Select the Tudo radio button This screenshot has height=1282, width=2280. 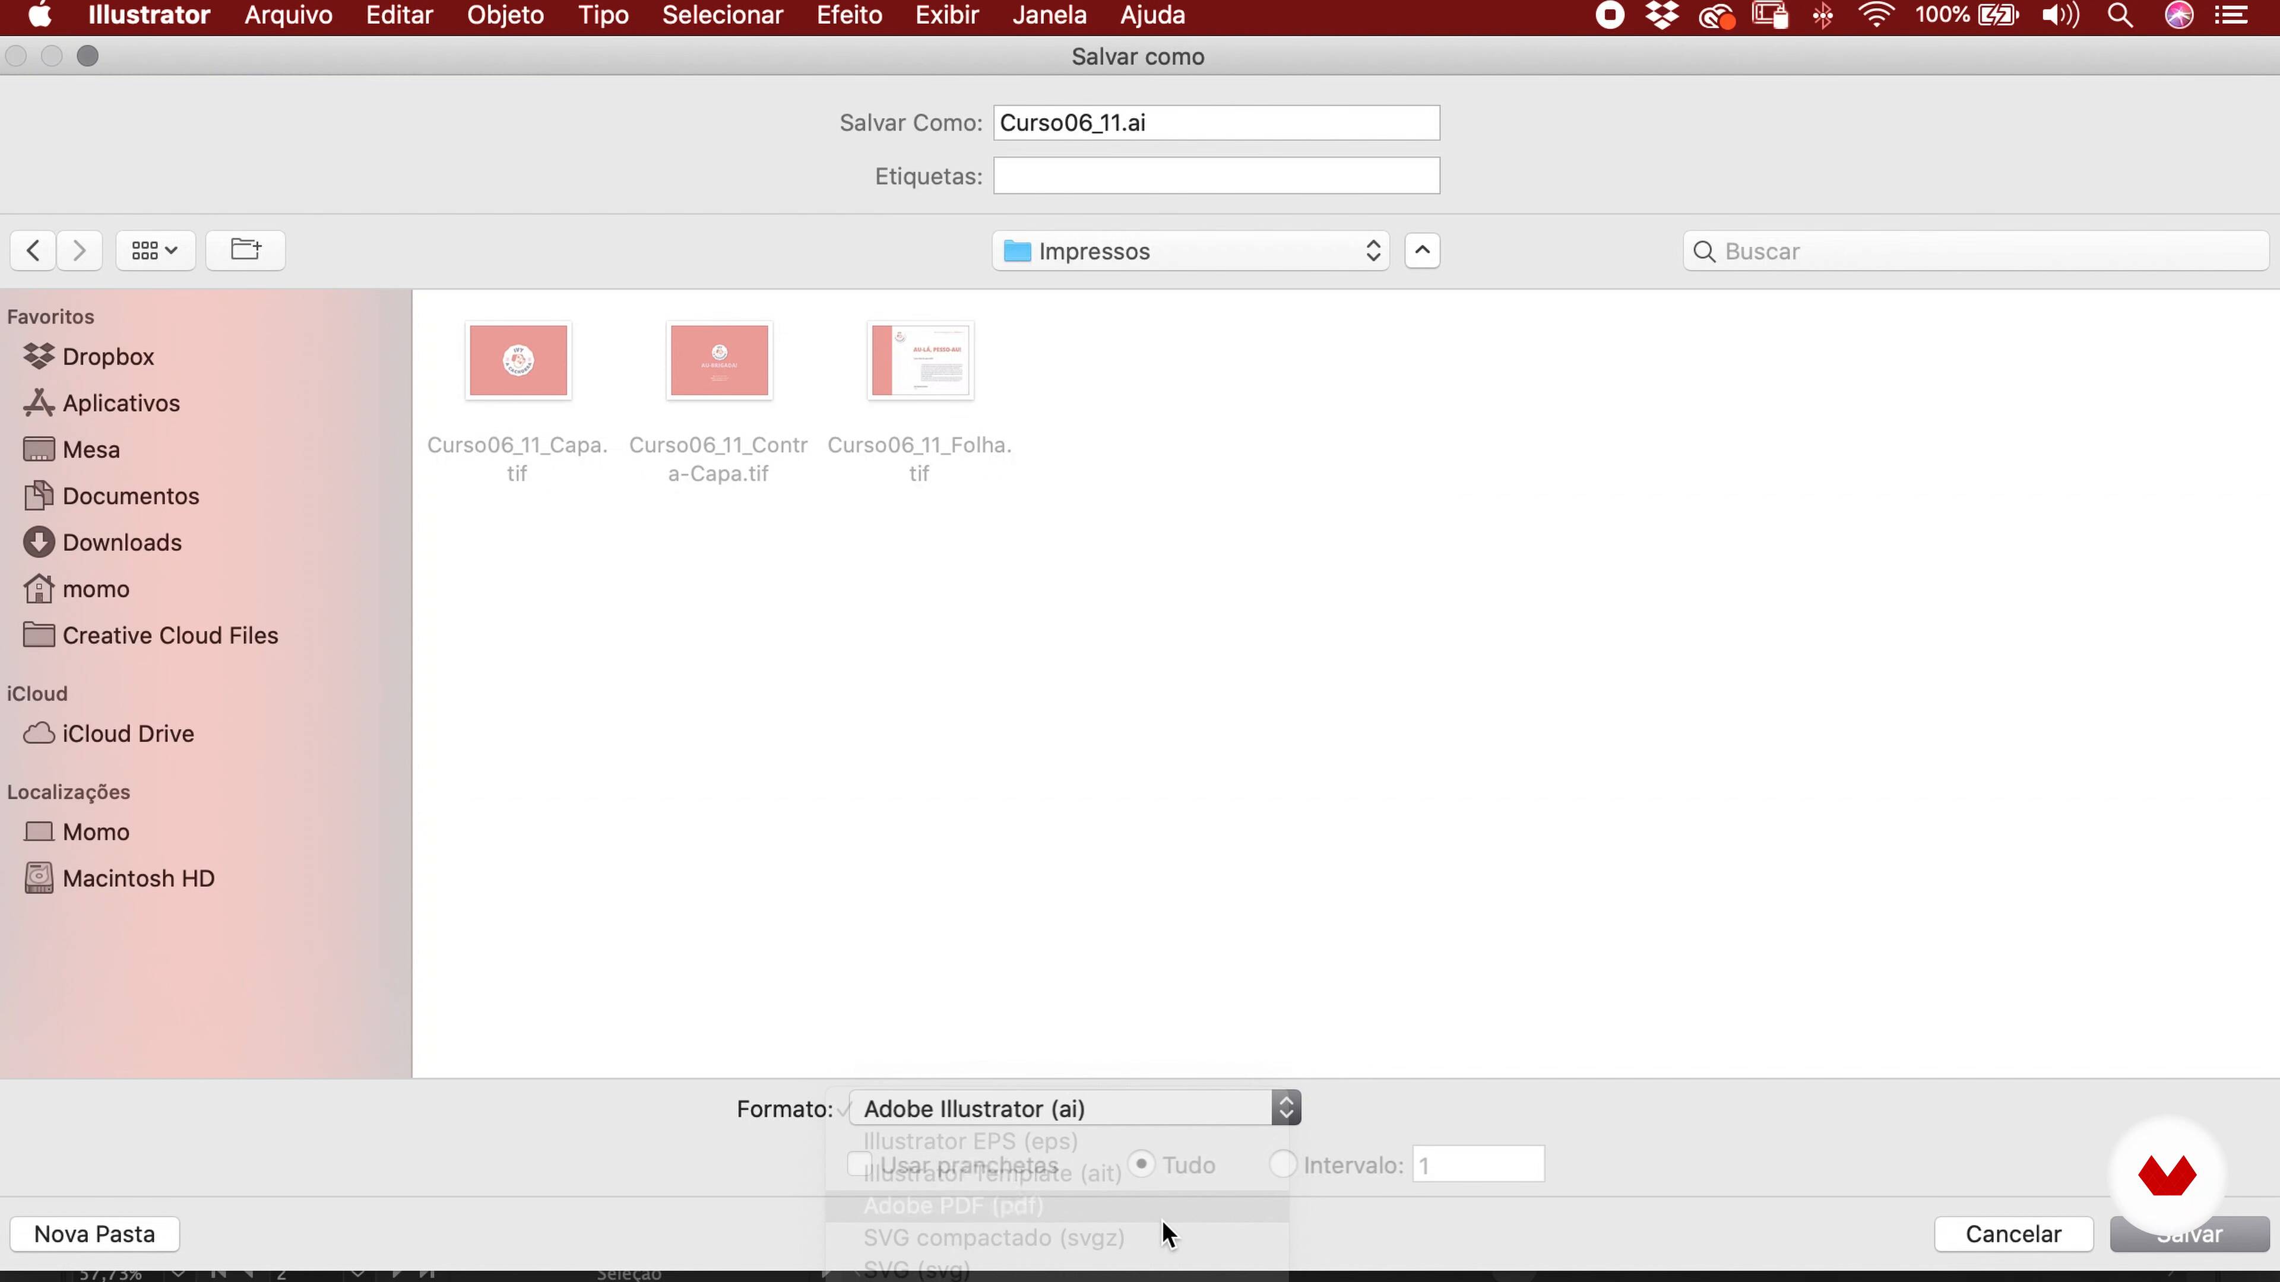1142,1164
